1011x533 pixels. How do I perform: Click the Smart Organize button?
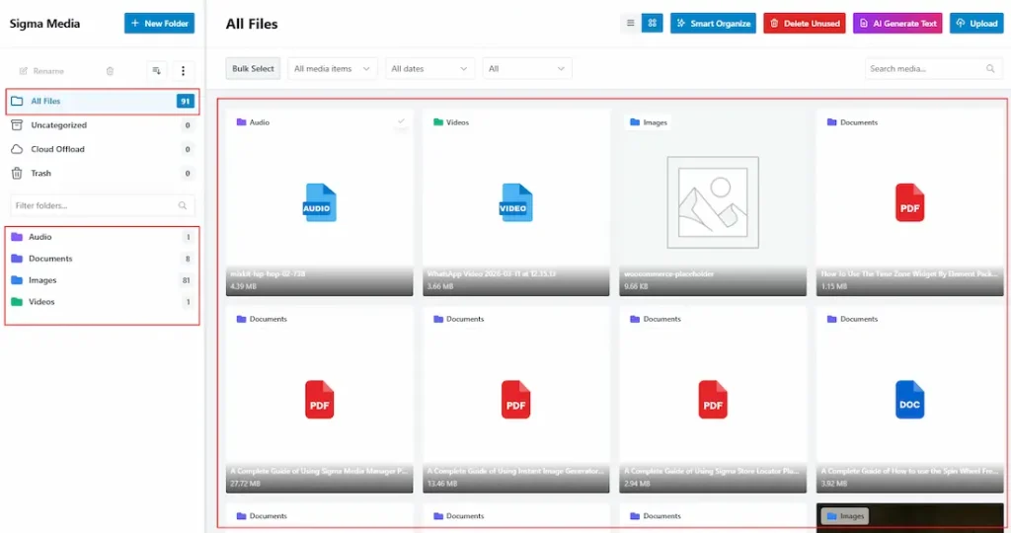(x=713, y=23)
